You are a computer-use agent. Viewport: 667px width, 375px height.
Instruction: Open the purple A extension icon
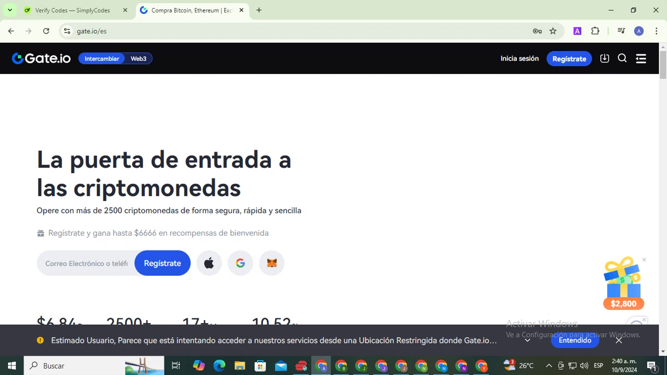[x=577, y=31]
